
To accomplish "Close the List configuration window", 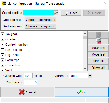I will pos(105,3).
